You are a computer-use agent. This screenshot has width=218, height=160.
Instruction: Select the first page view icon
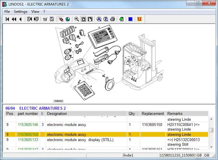[x=83, y=19]
